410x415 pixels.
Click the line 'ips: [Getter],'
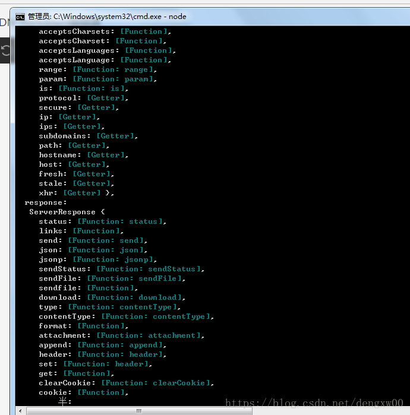click(x=71, y=126)
